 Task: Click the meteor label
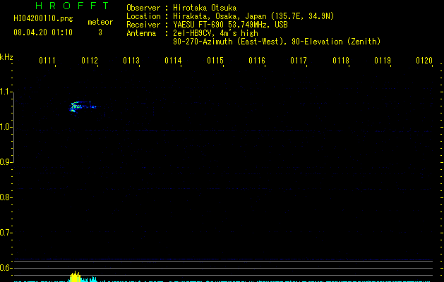pyautogui.click(x=100, y=22)
